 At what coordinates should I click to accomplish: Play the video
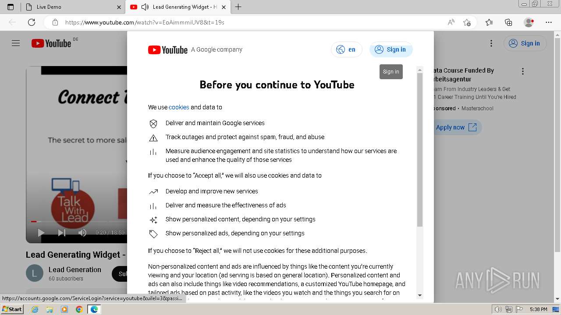[41, 233]
